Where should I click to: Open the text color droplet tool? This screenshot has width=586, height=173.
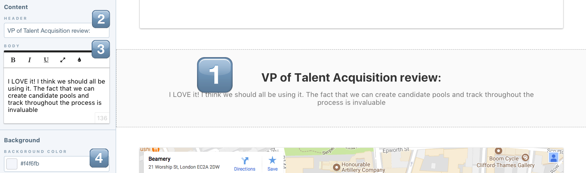tap(79, 60)
